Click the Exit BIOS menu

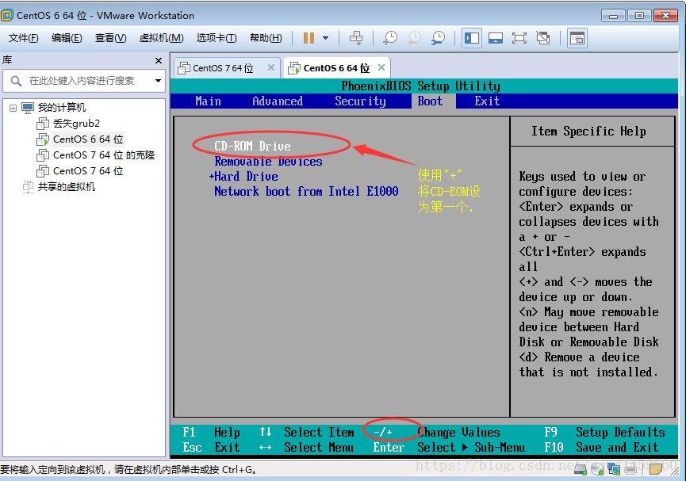487,101
